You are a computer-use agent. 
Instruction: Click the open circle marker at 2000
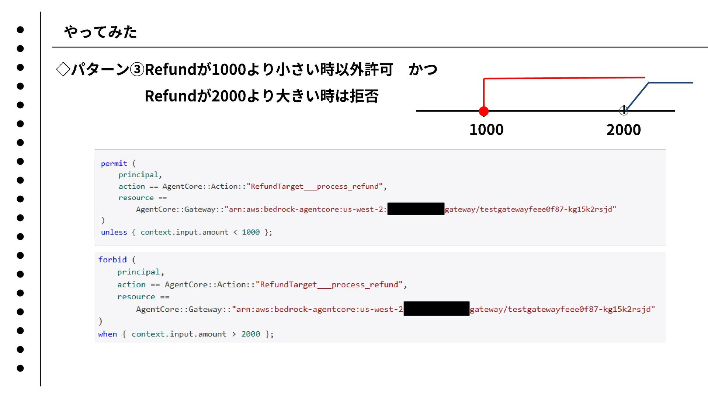pyautogui.click(x=624, y=110)
